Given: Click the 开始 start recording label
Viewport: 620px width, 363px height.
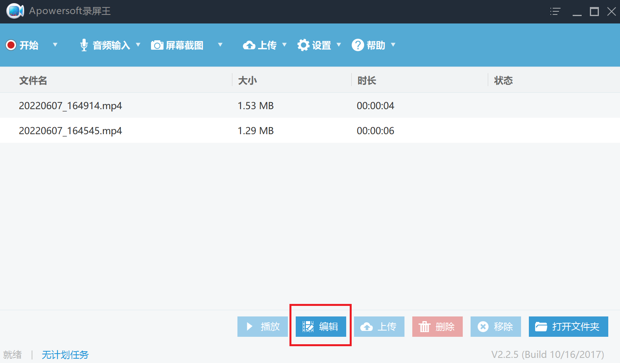Looking at the screenshot, I should click(x=29, y=45).
